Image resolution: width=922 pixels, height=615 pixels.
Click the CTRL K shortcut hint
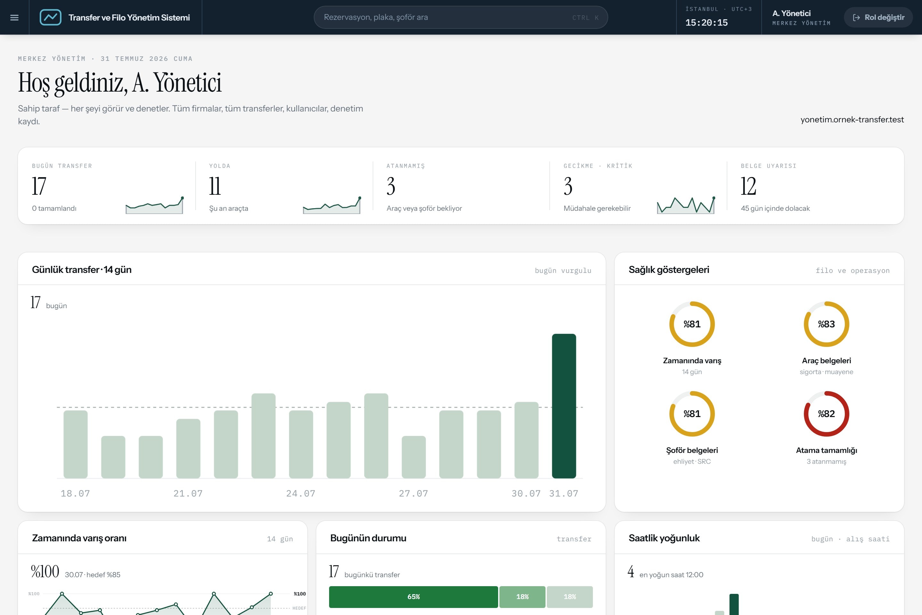[x=585, y=18]
